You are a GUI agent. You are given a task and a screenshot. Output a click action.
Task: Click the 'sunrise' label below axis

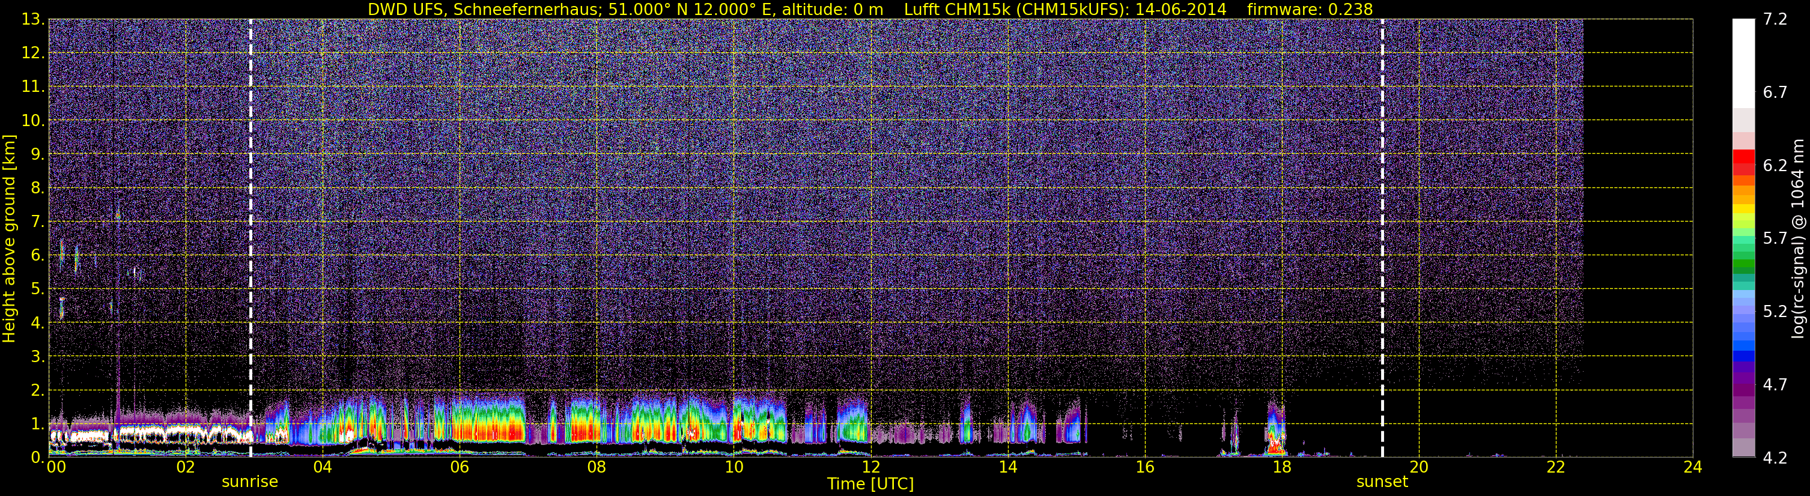[x=250, y=482]
